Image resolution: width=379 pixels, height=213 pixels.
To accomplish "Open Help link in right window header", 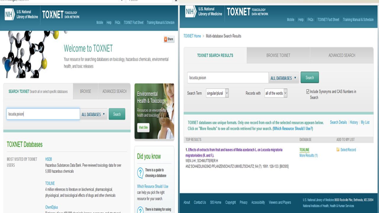I will coord(301,20).
